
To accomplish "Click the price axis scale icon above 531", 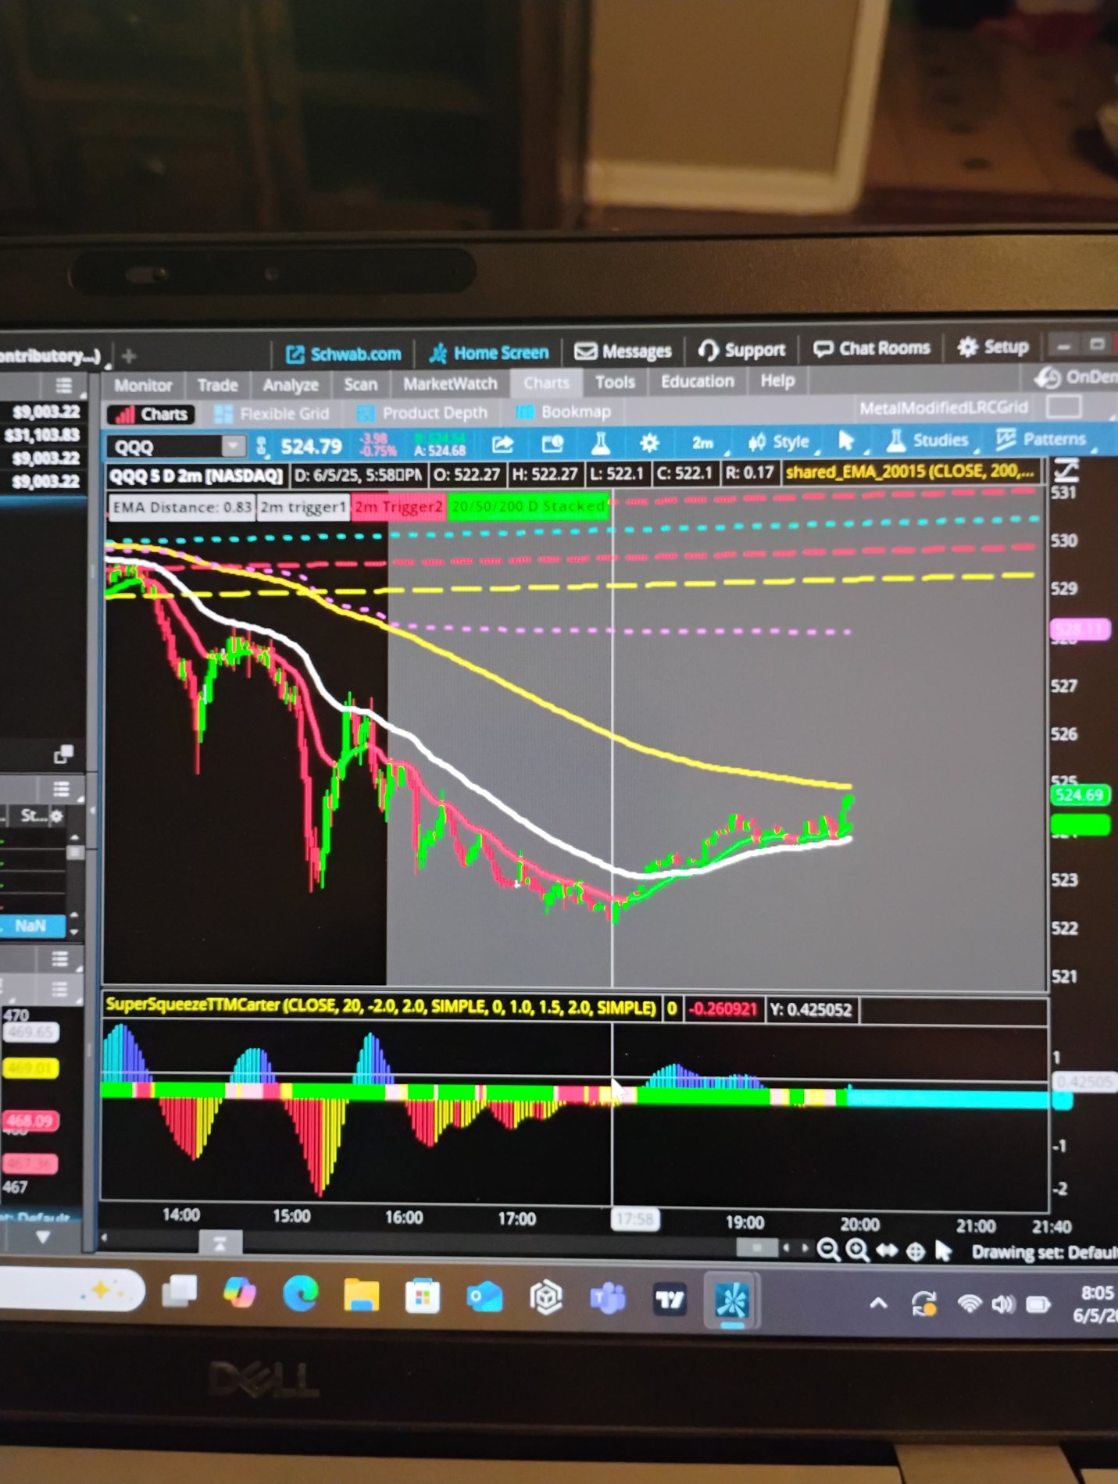I will click(1066, 469).
